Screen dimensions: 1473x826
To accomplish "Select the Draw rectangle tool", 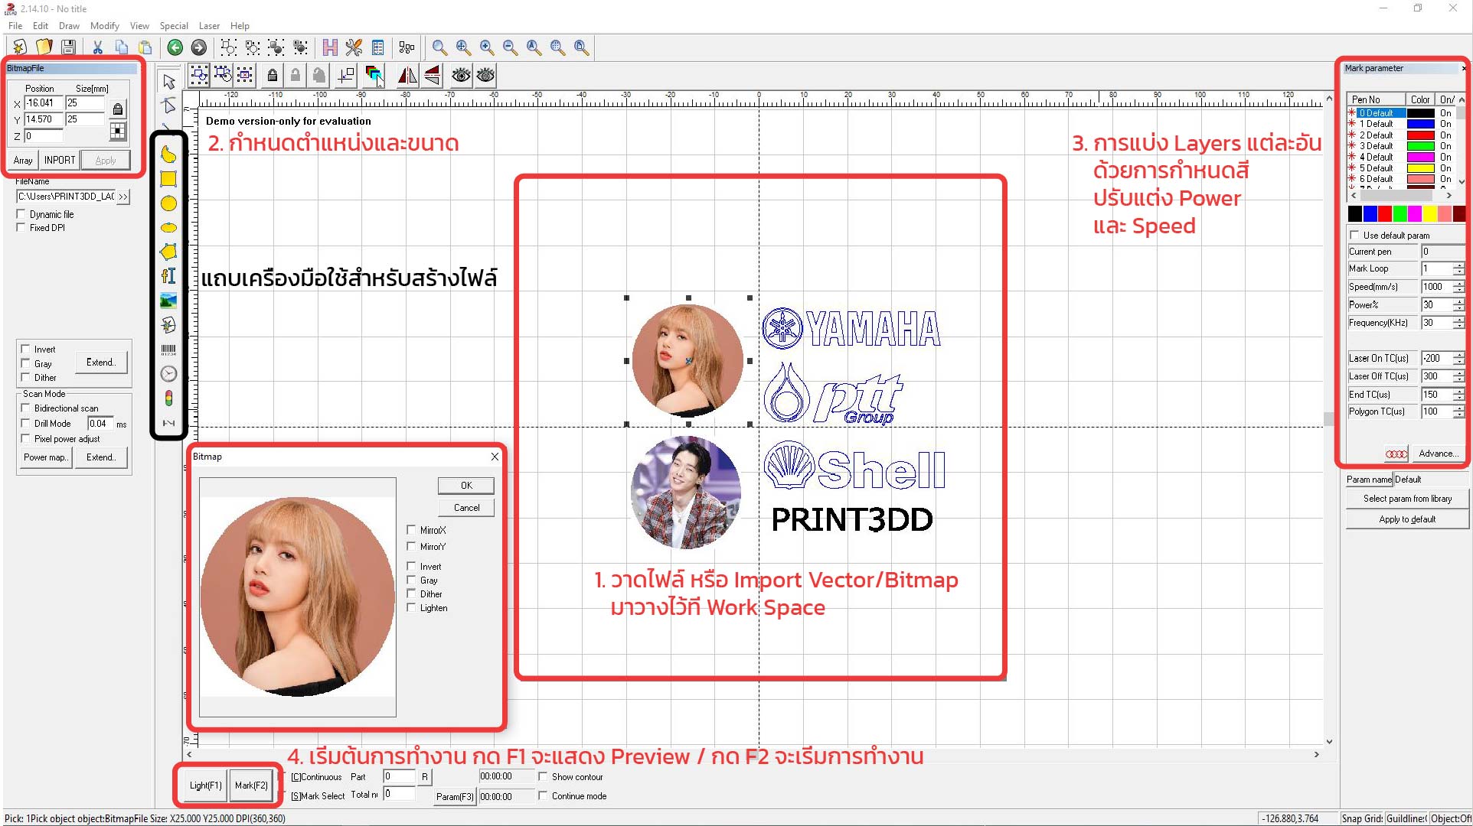I will coord(168,179).
